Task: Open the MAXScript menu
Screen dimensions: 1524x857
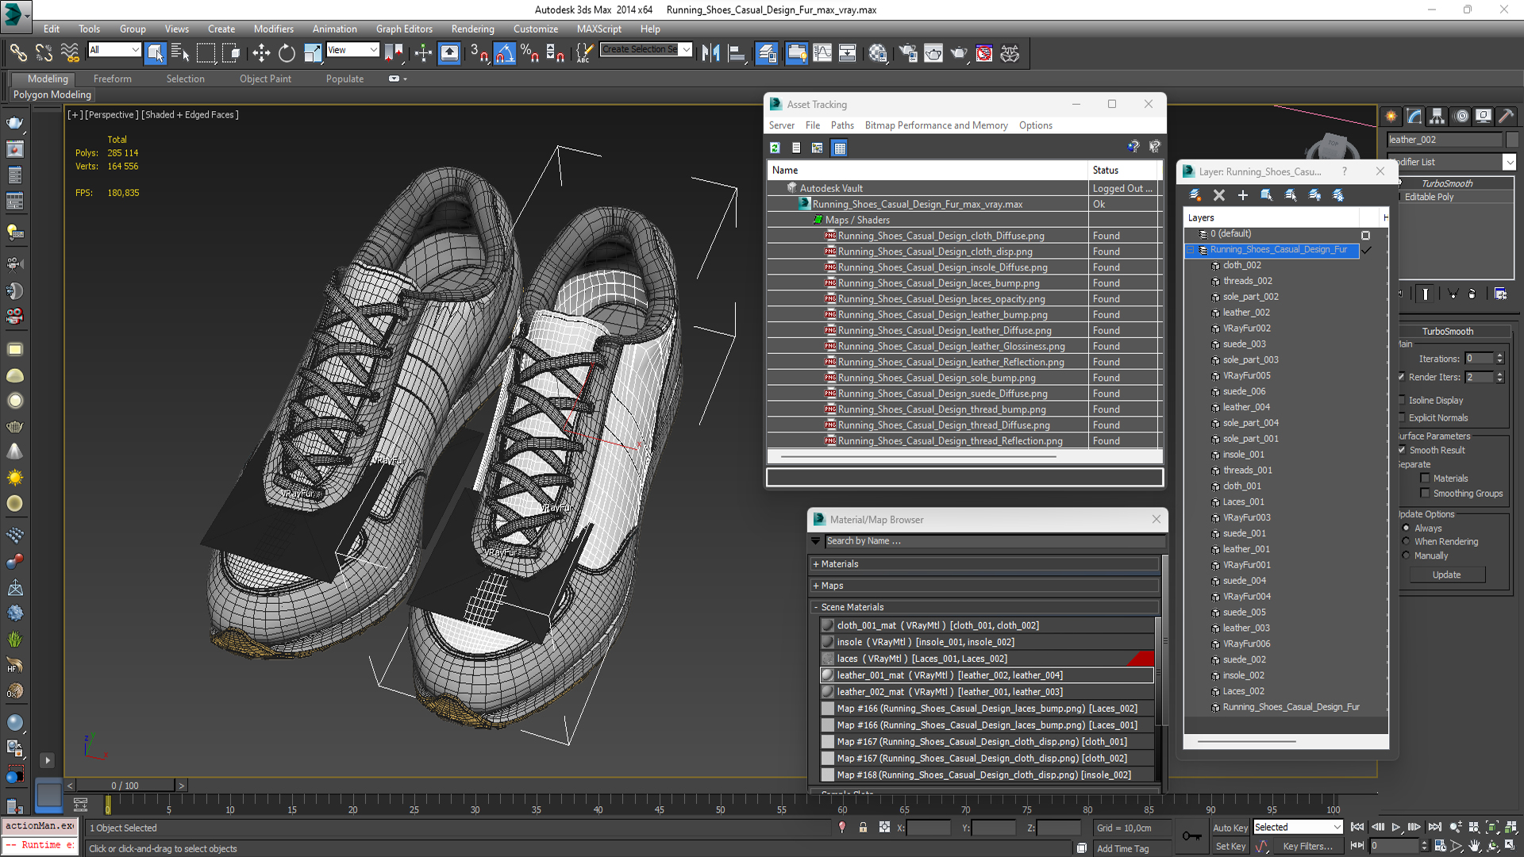Action: coord(598,29)
